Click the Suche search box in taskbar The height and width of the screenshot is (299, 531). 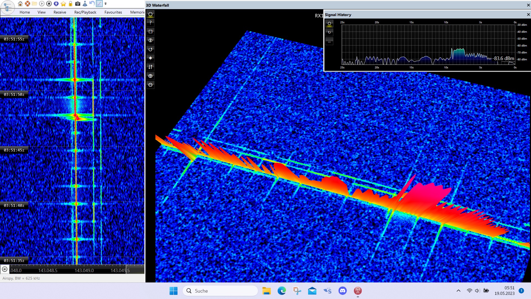point(220,291)
